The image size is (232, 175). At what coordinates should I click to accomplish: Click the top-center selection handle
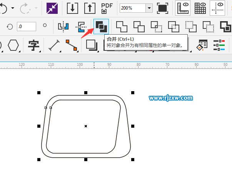(x=86, y=93)
